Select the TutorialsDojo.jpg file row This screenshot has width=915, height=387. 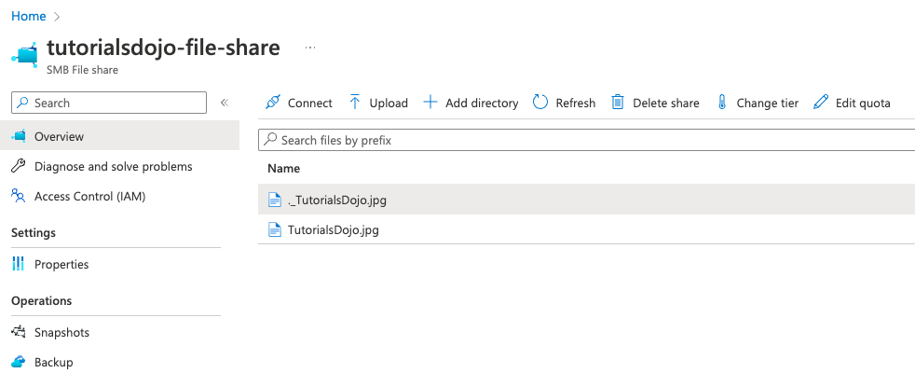point(334,229)
